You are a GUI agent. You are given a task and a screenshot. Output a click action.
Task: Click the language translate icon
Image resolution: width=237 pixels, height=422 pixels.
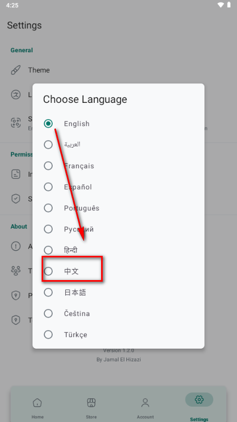16,95
